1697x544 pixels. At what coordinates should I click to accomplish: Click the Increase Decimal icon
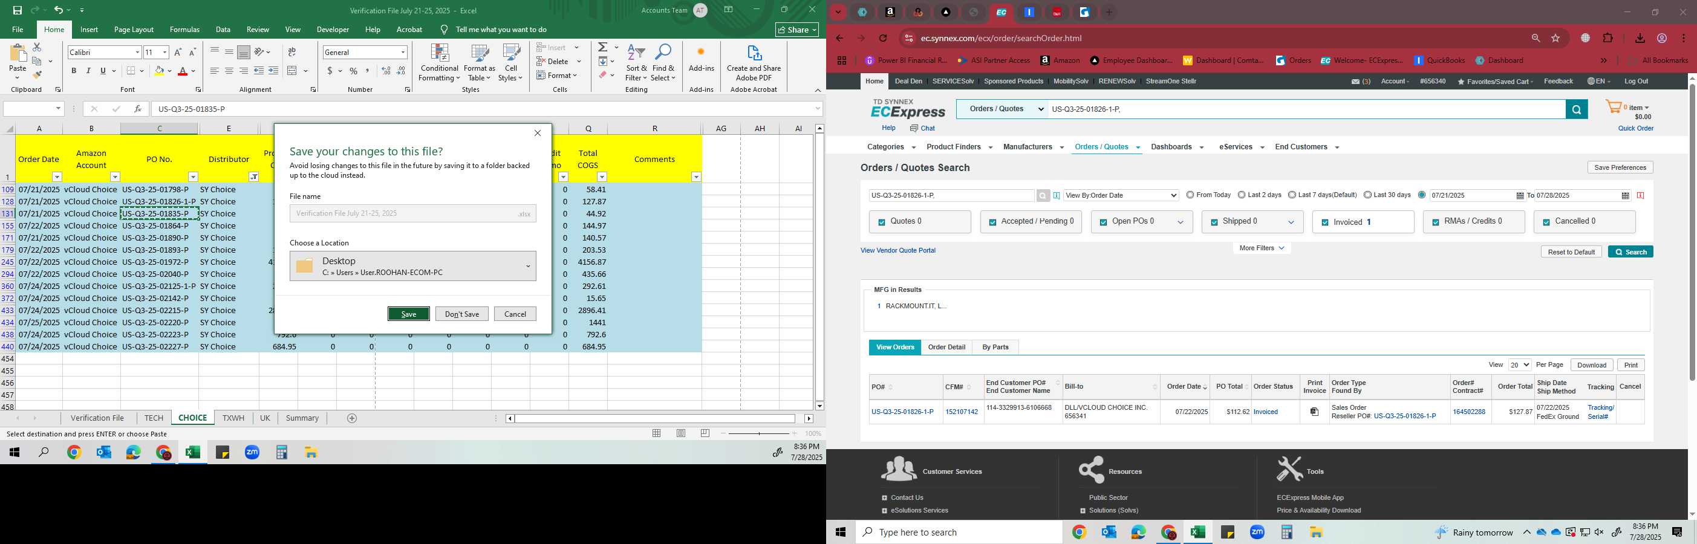tap(386, 71)
